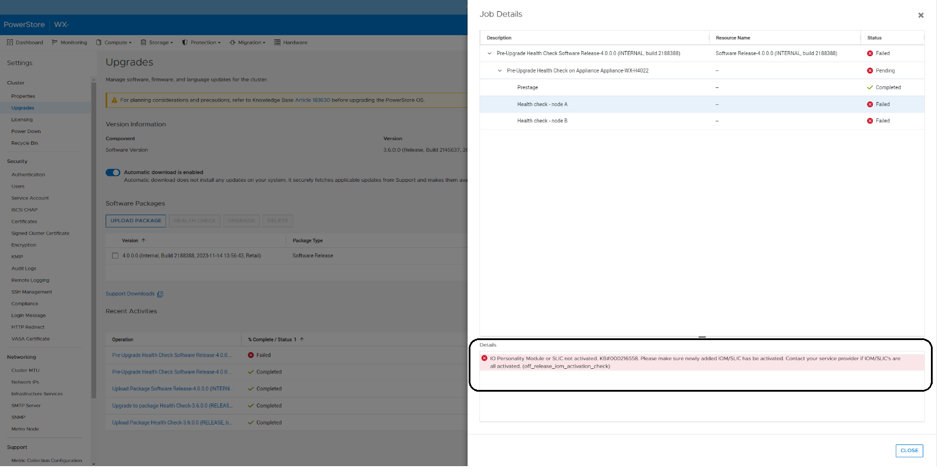Open the failed Pre-Upgrade Health Check activity link
The height and width of the screenshot is (472, 945).
tap(172, 355)
